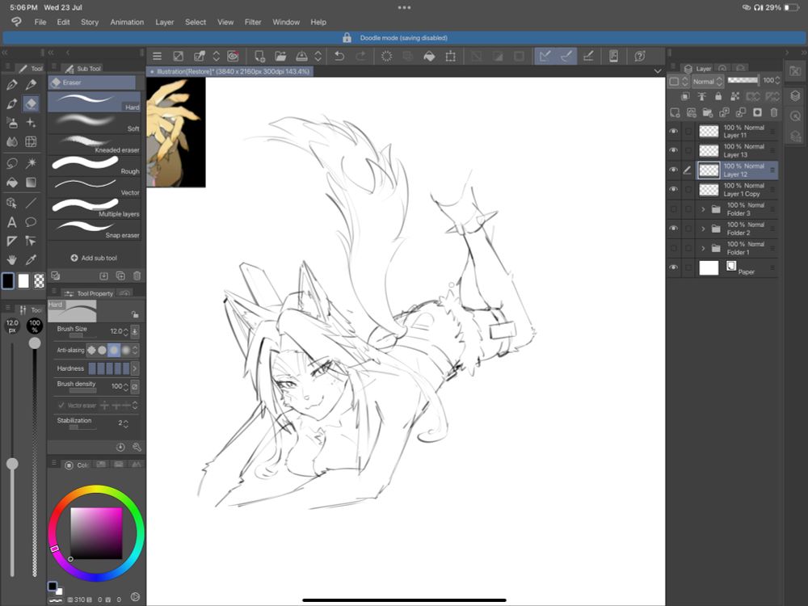
Task: Choose the Vector eraser sub tool
Action: coord(95,186)
